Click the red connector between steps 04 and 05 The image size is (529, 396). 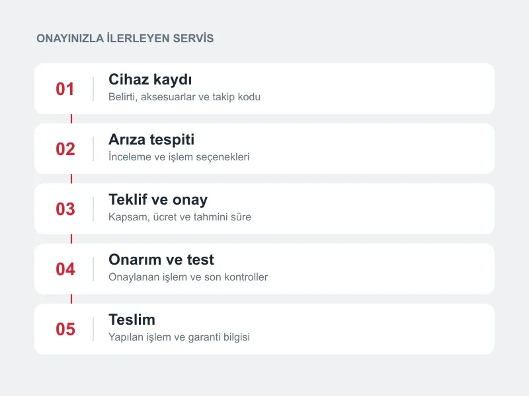[71, 299]
